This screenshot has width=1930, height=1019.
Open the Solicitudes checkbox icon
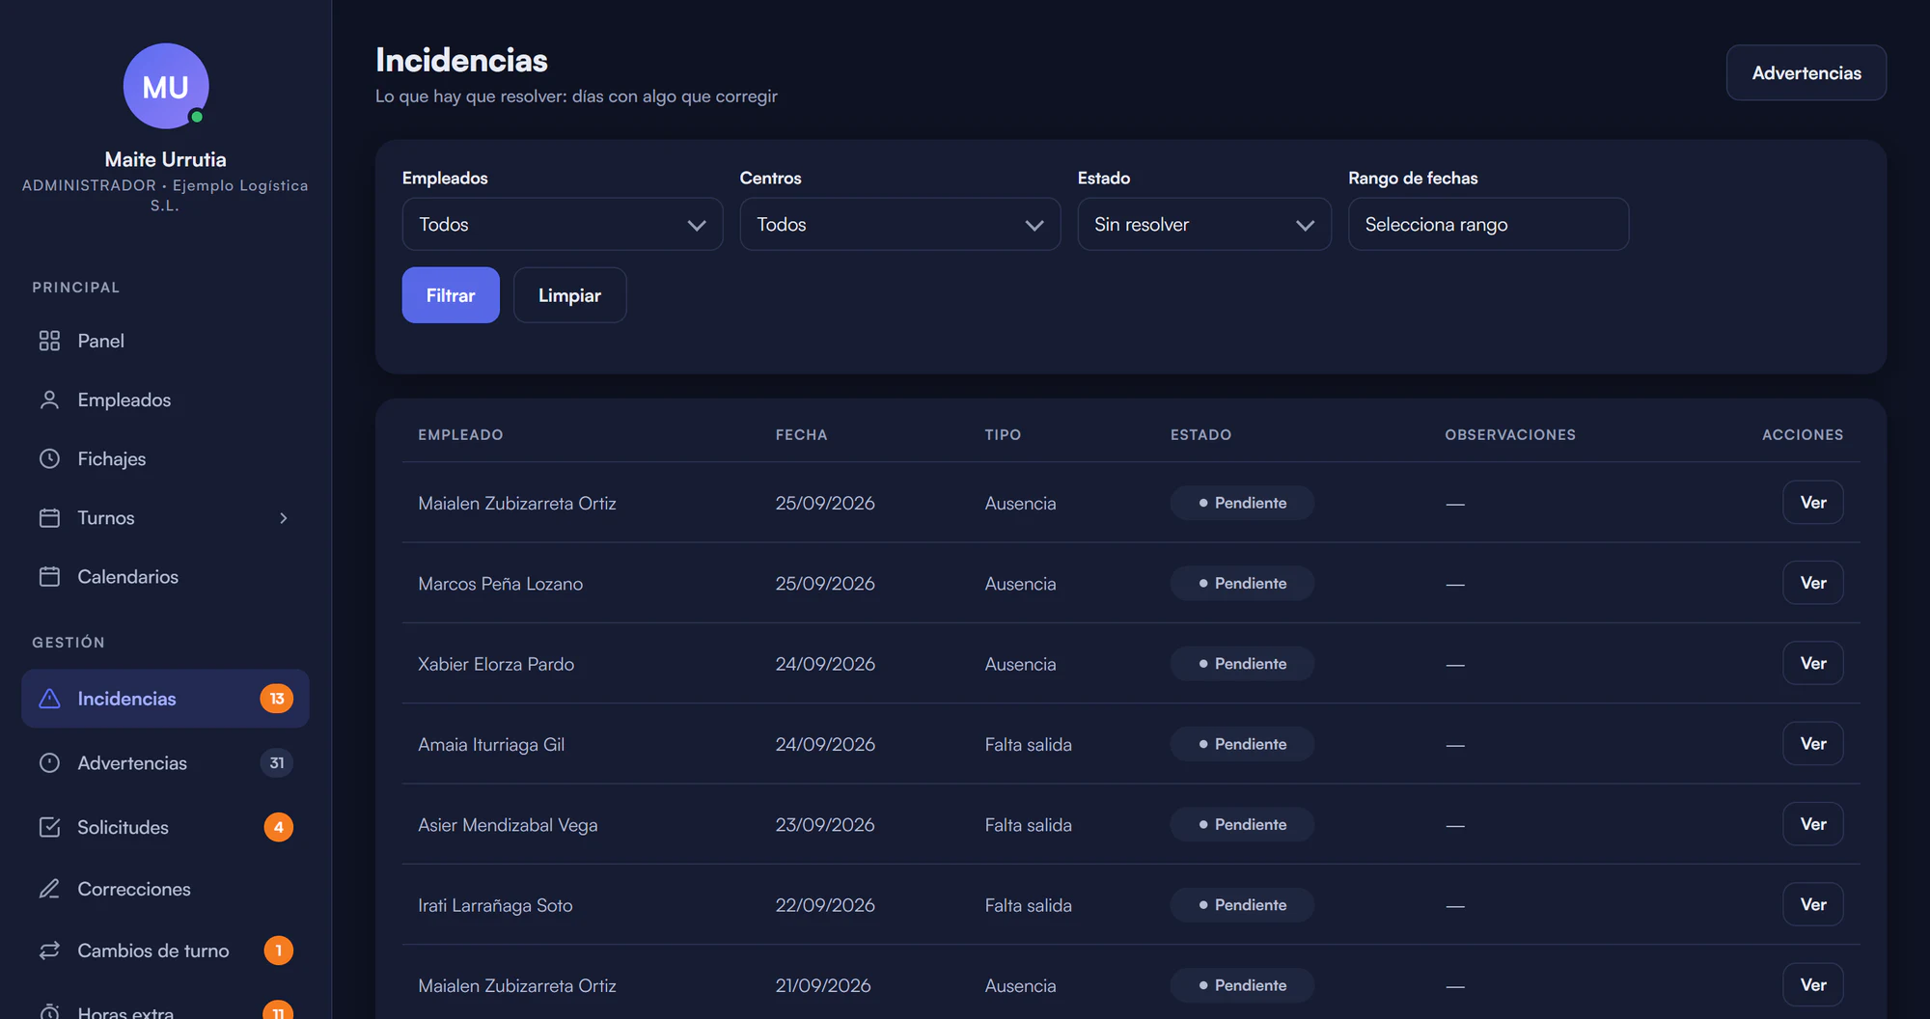pyautogui.click(x=49, y=827)
